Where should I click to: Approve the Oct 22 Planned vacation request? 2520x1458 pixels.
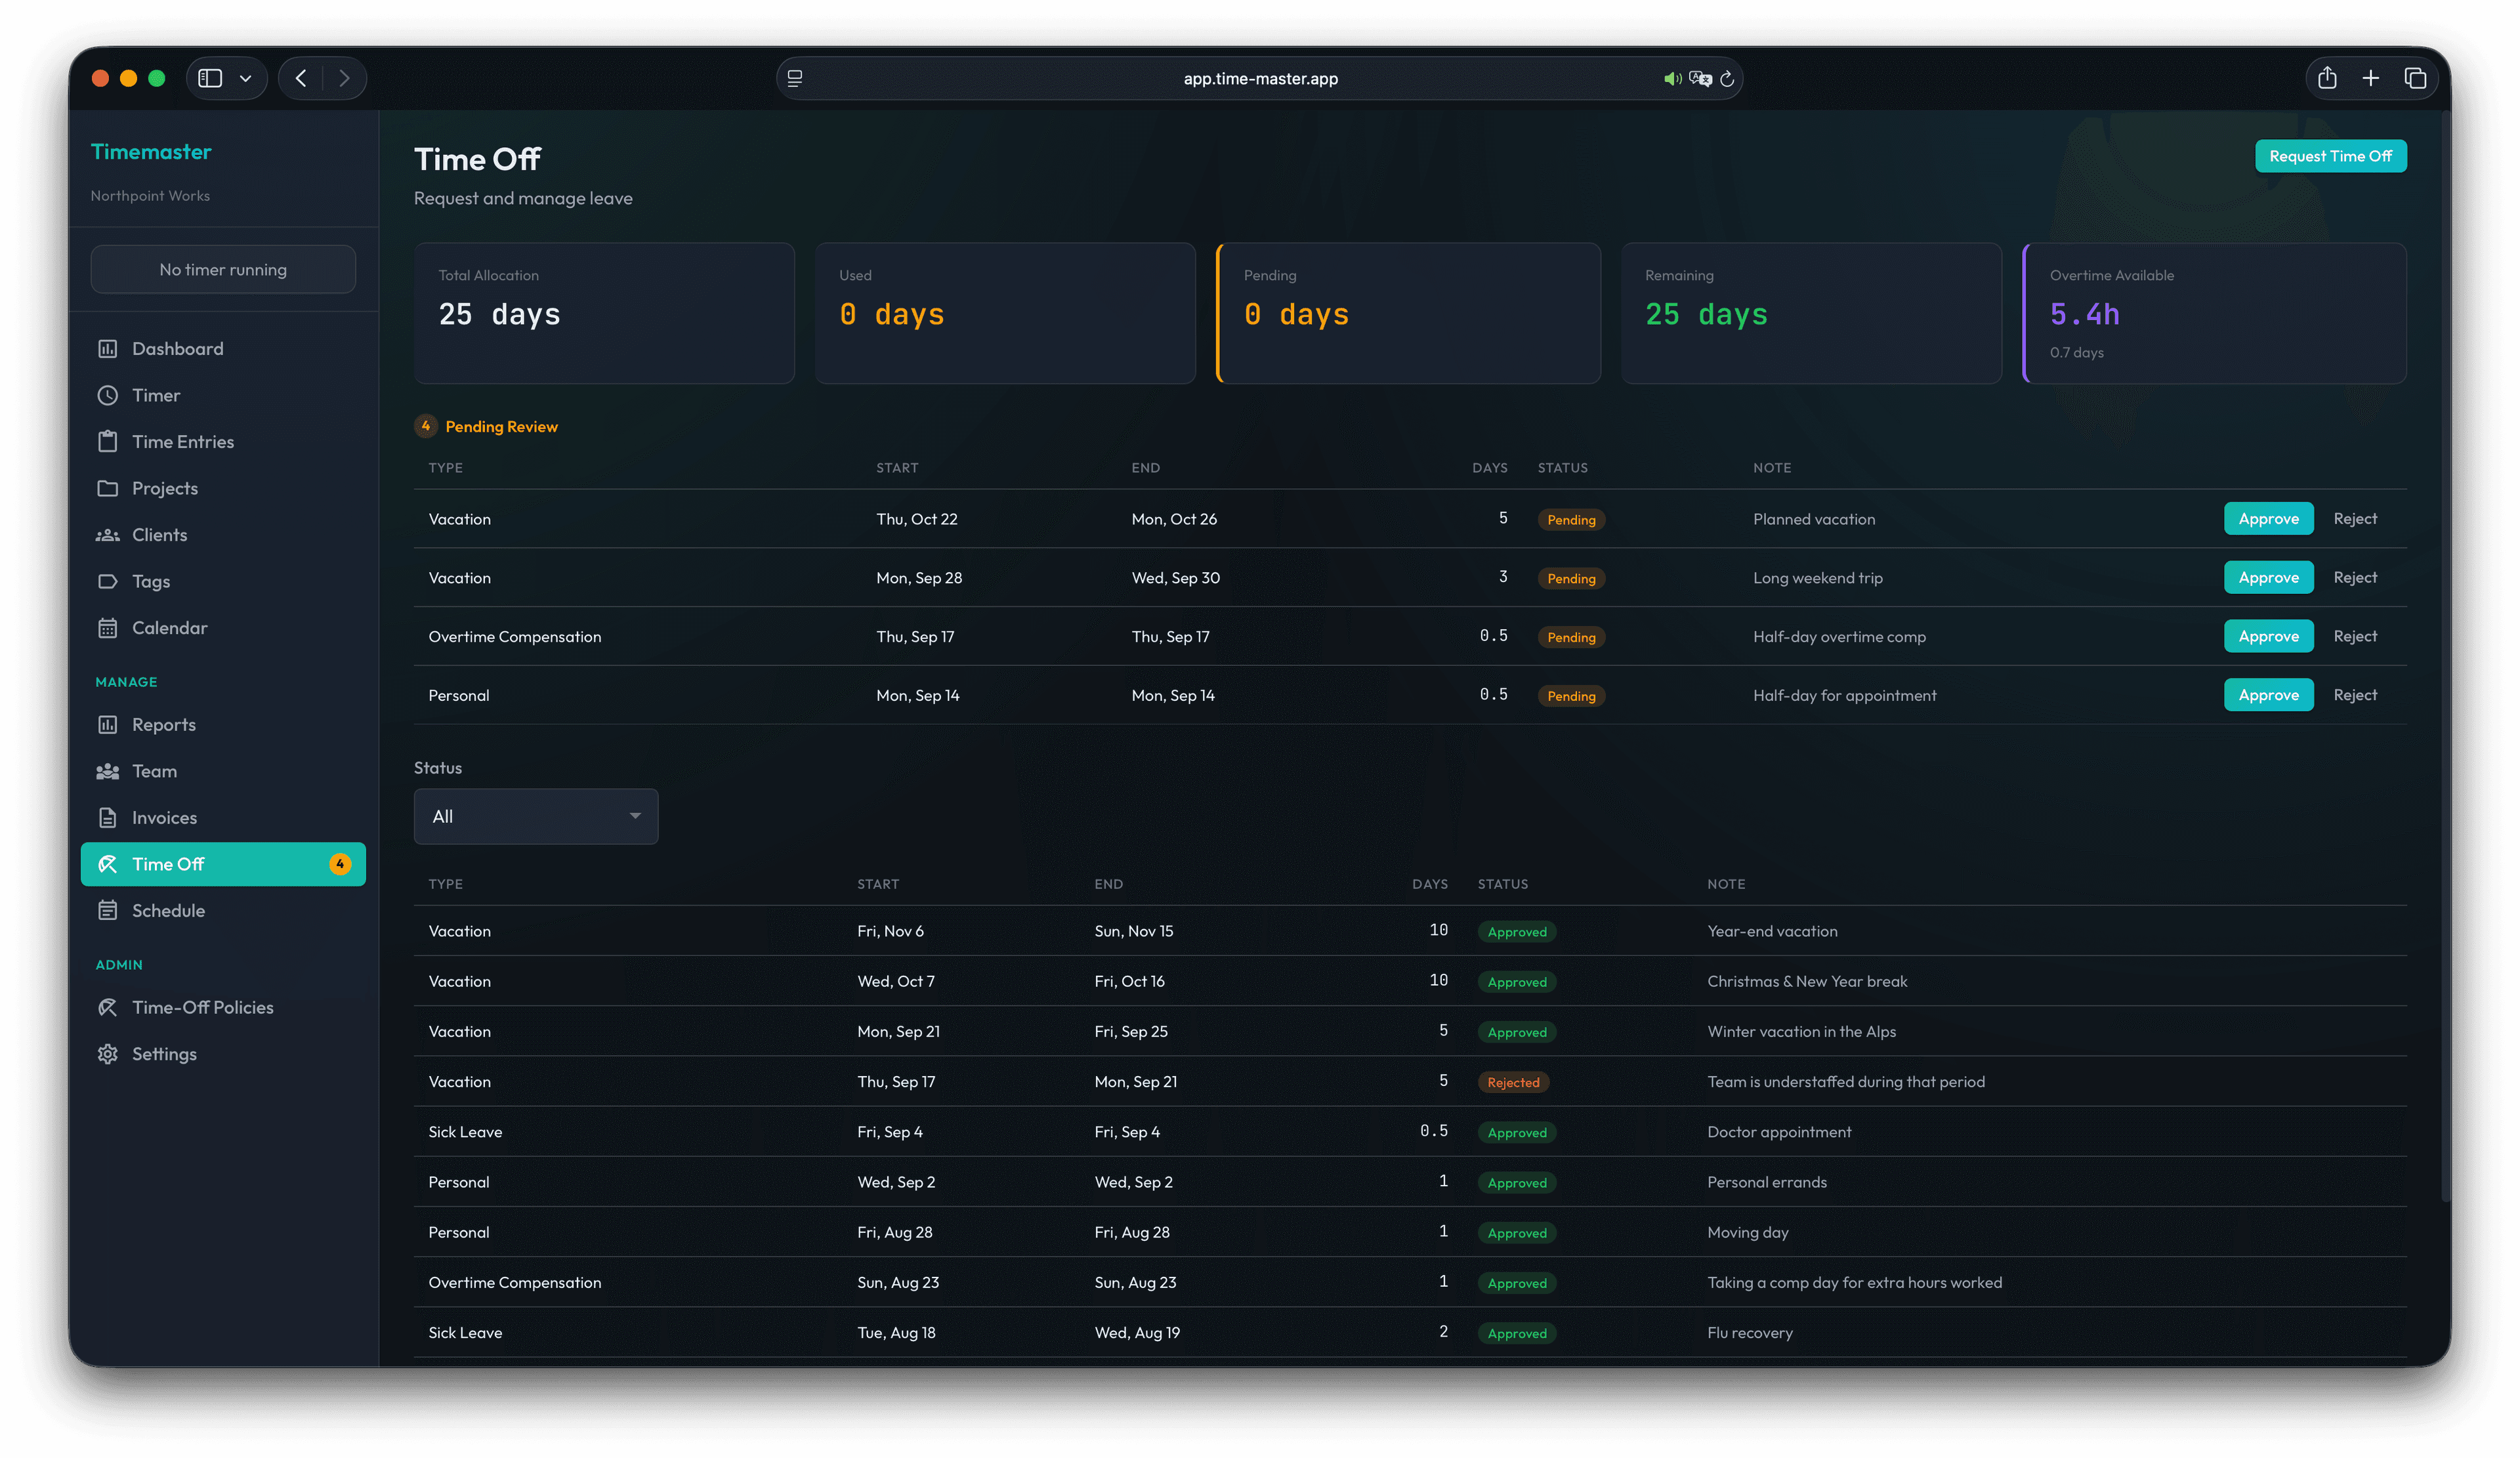click(2268, 518)
